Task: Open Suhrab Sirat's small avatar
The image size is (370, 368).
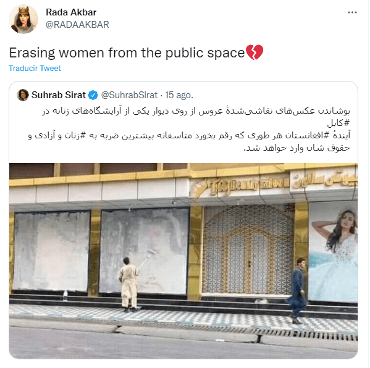Action: (23, 95)
